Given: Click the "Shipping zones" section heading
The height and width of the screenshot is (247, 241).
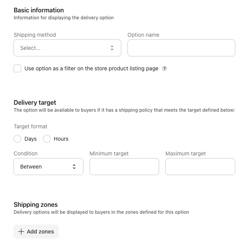Looking at the screenshot, I should pyautogui.click(x=36, y=204).
